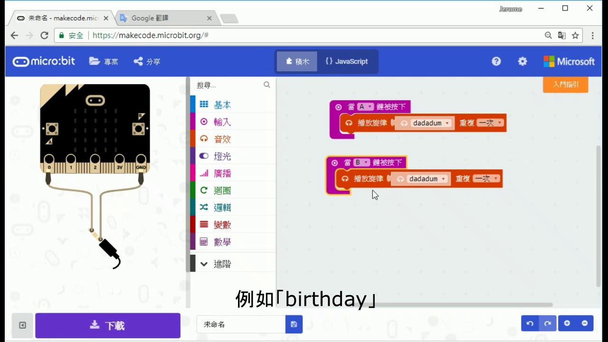Open the 基本 (Basic) blocks category

[x=233, y=104]
